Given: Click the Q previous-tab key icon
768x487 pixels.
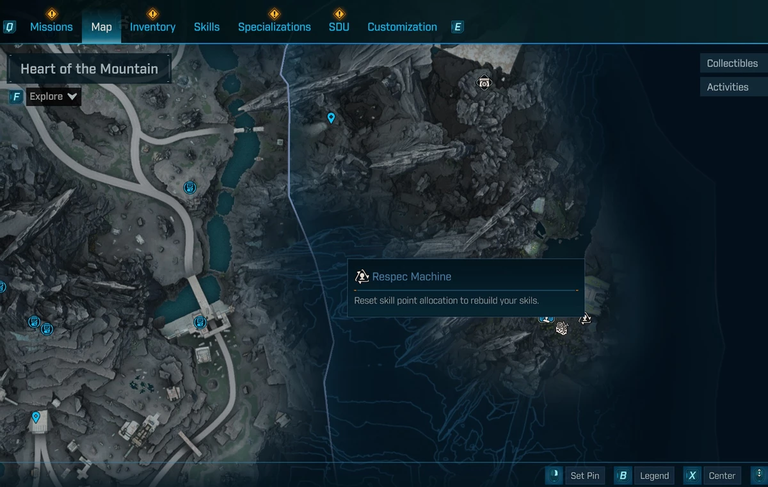Looking at the screenshot, I should click(x=9, y=27).
